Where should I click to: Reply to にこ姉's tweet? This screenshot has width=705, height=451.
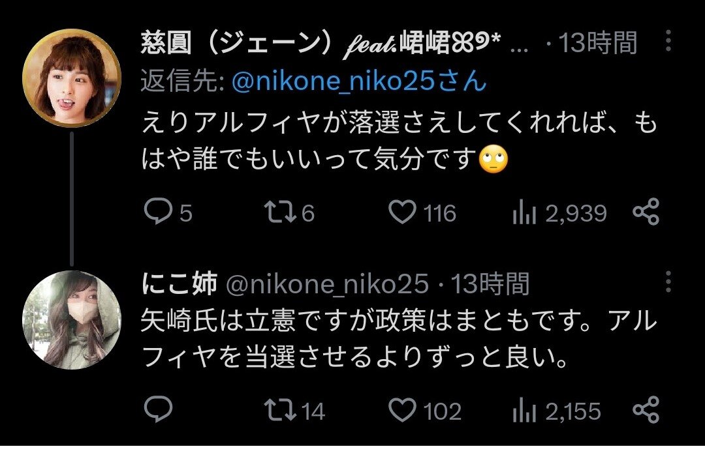click(158, 409)
